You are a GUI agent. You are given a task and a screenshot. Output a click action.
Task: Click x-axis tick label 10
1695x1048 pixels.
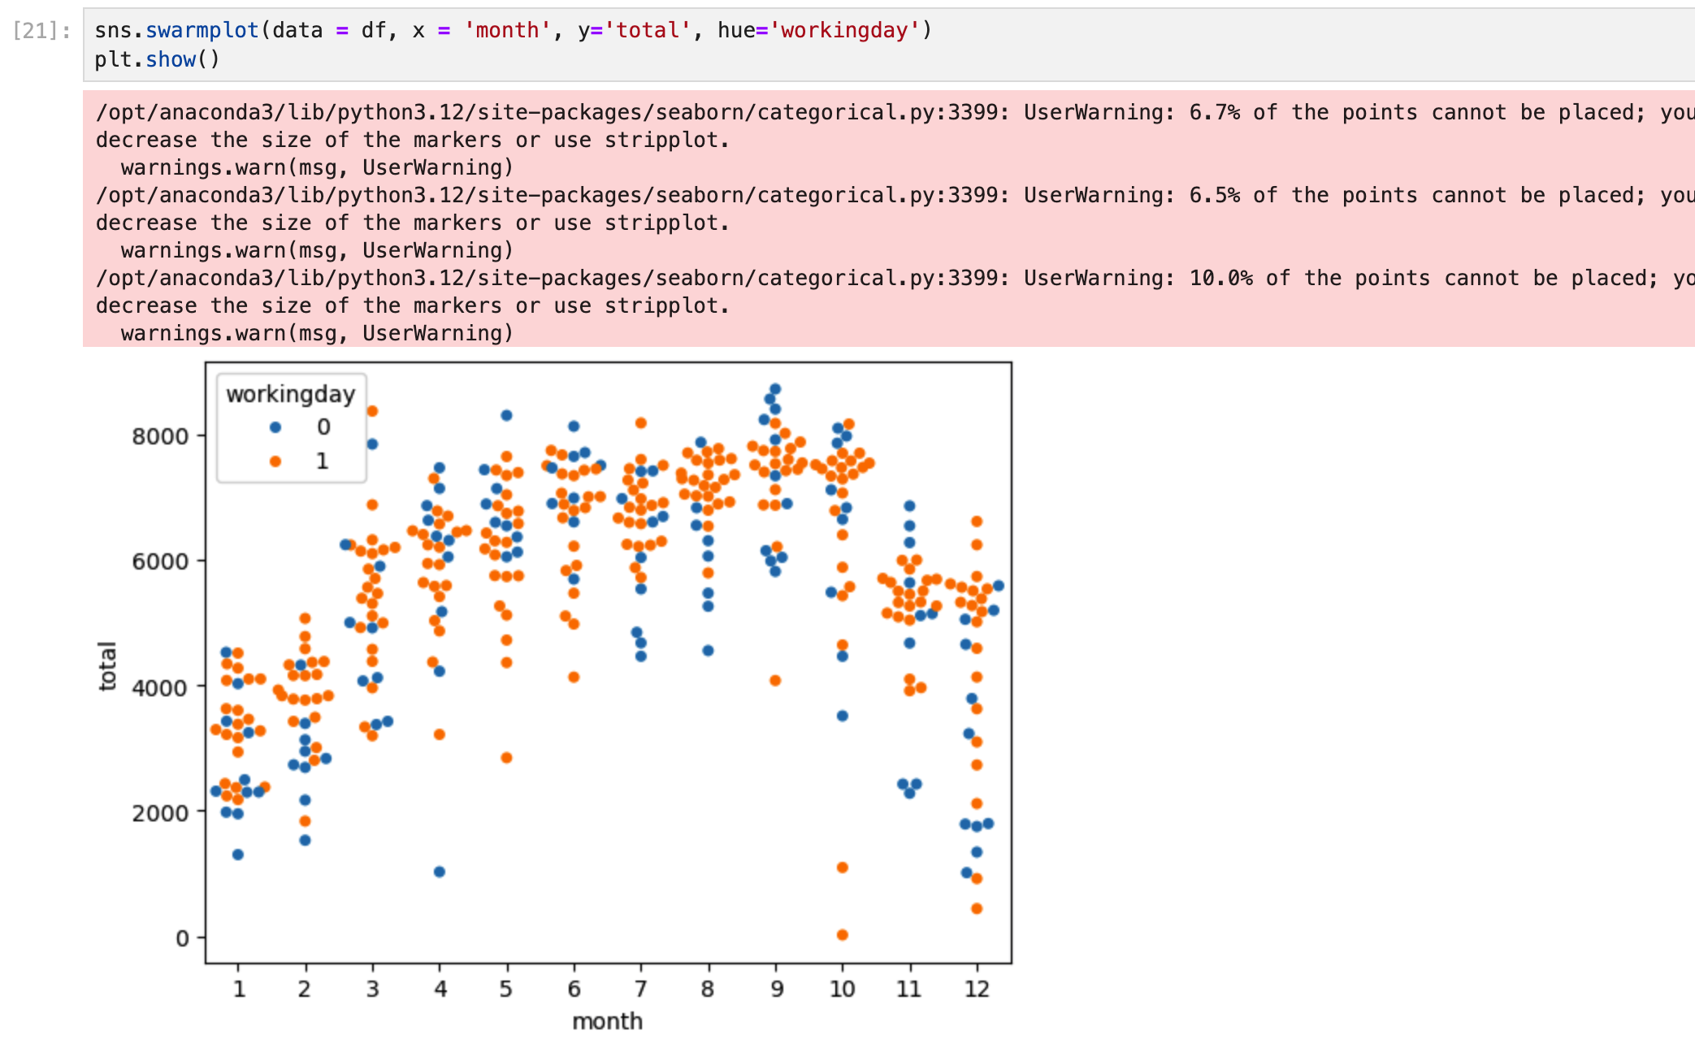pos(843,989)
